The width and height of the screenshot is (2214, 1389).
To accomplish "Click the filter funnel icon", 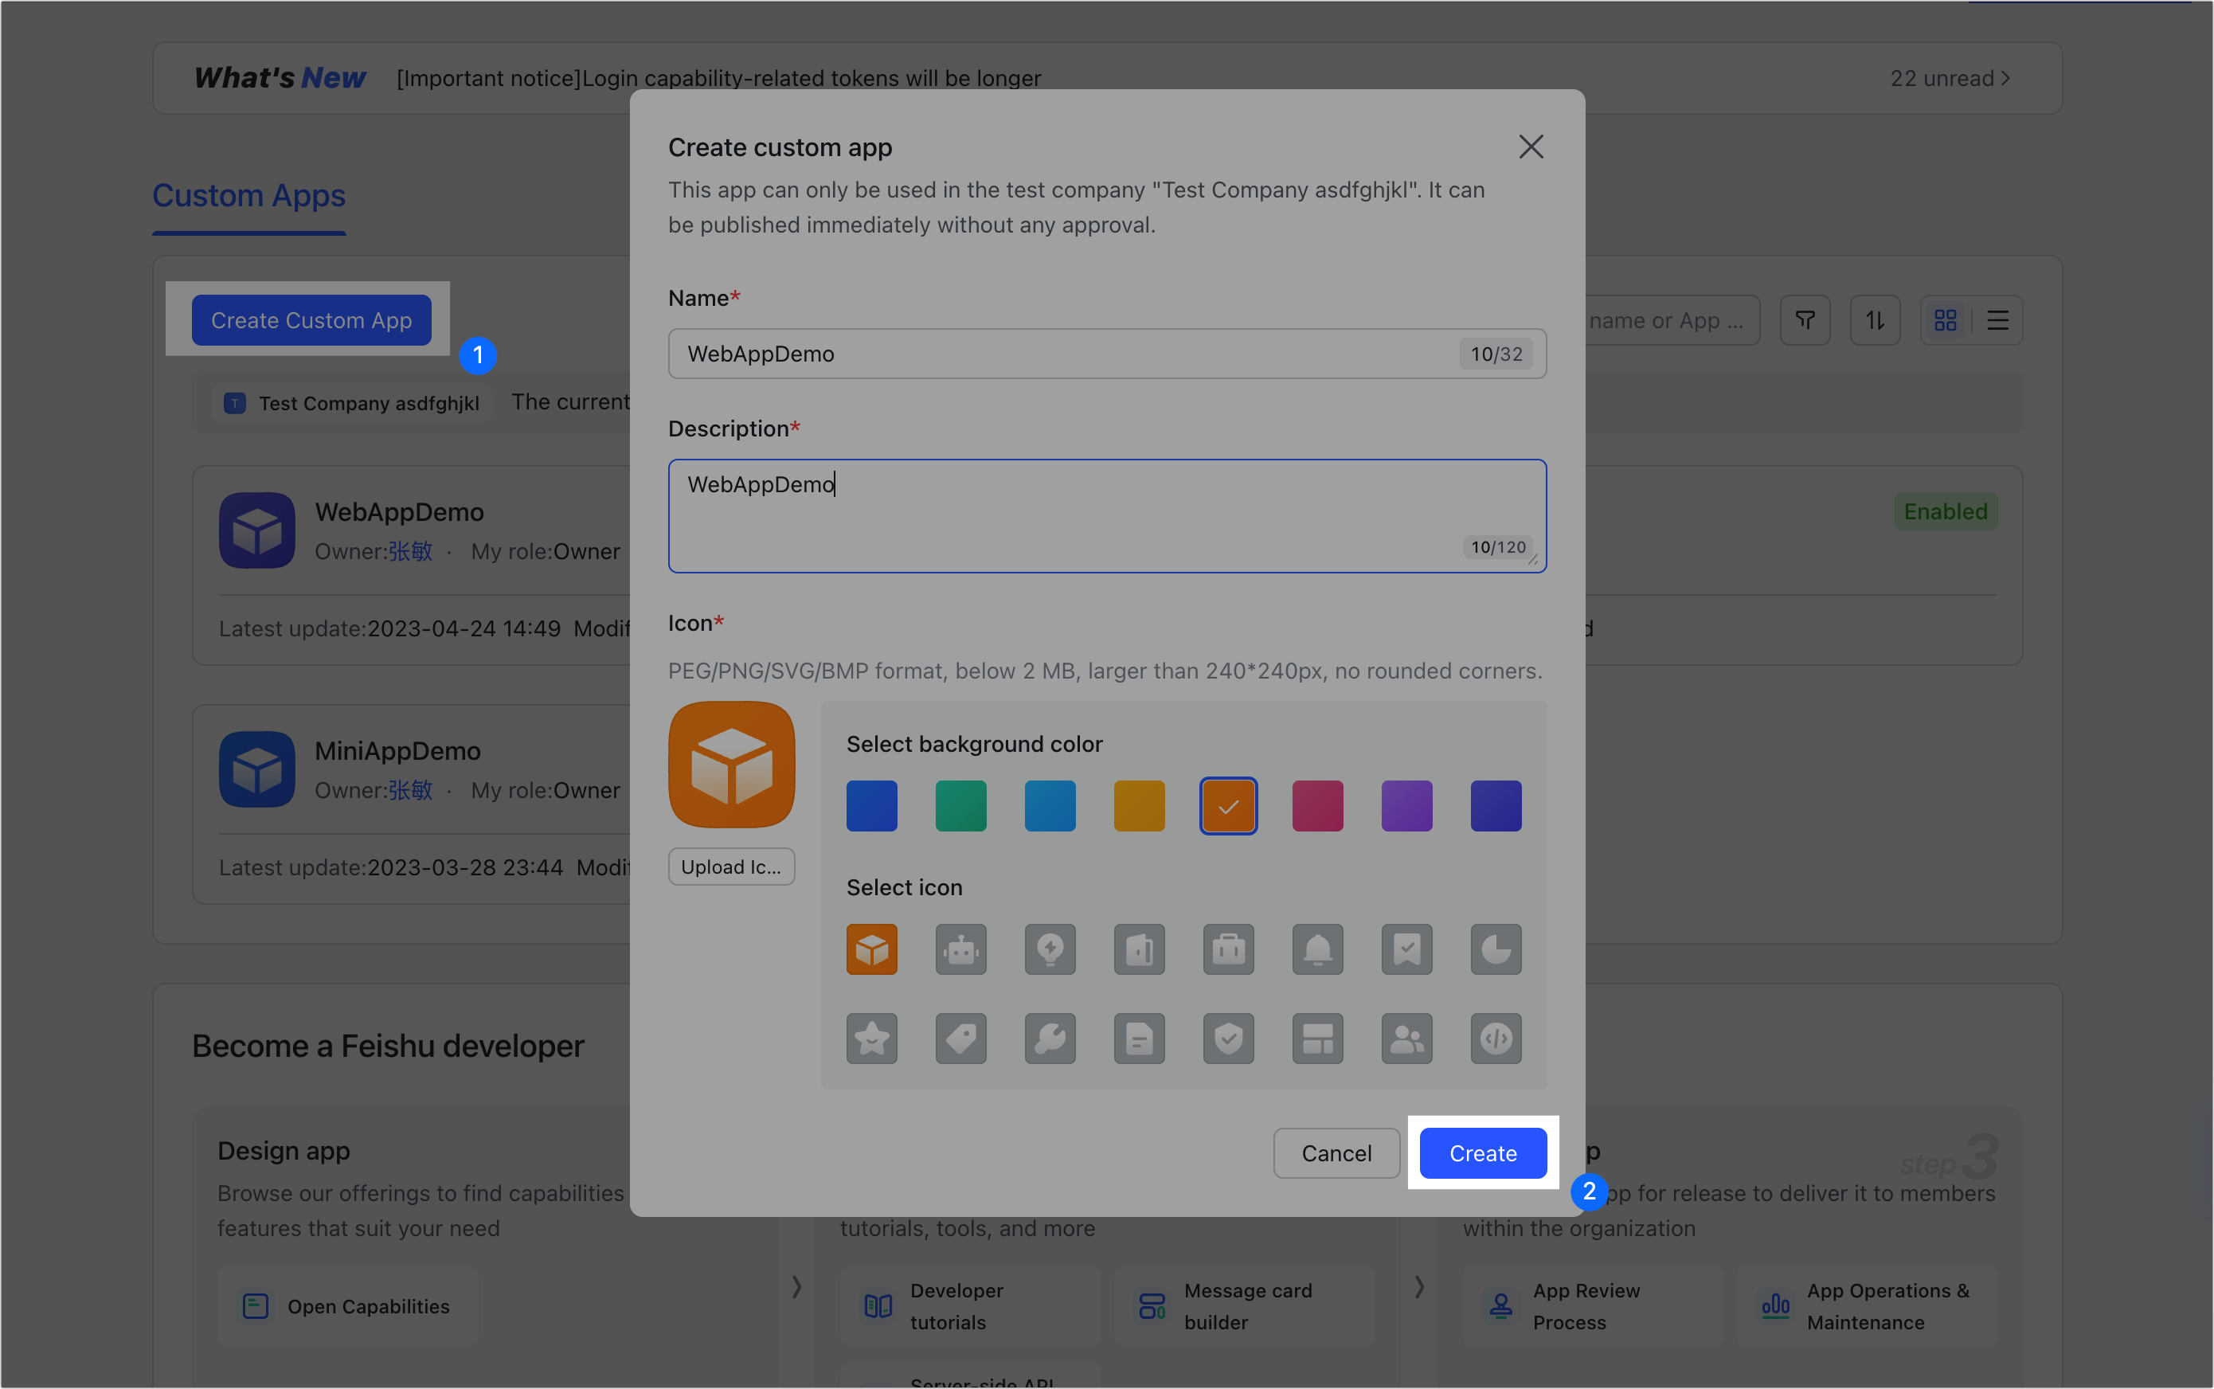I will click(x=1805, y=321).
